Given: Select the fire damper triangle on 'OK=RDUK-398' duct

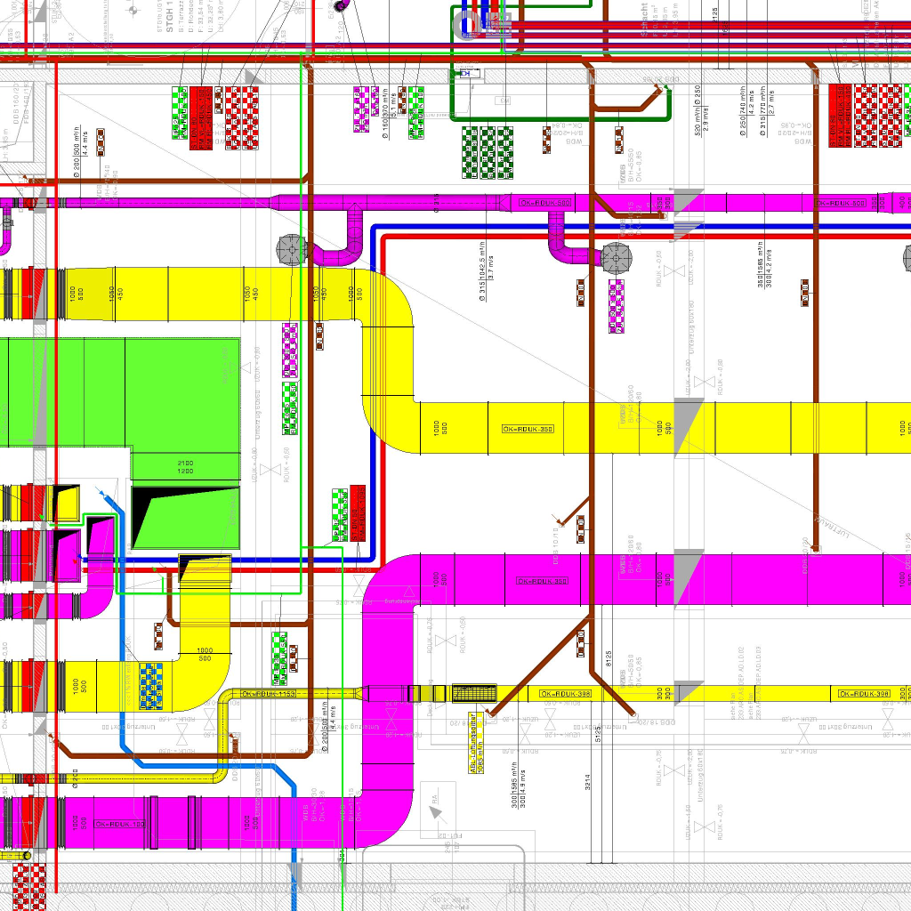Looking at the screenshot, I should (x=689, y=692).
